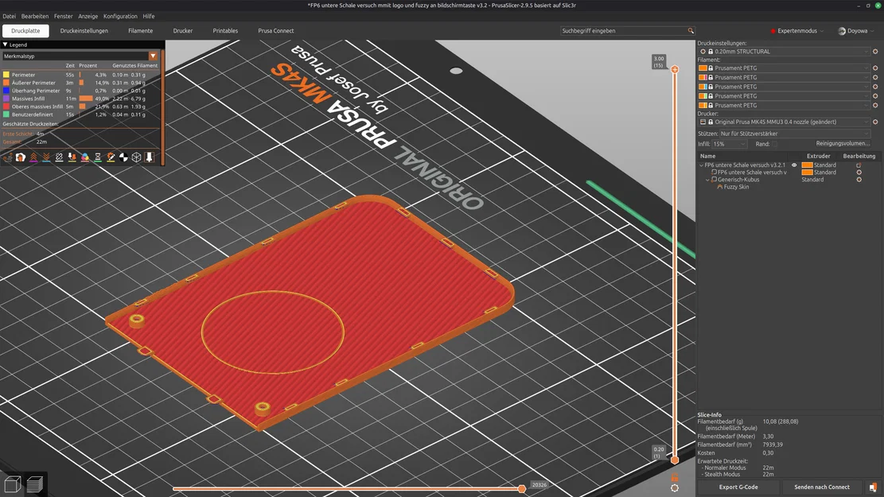
Task: Click Senden nach Connect button
Action: click(x=822, y=487)
